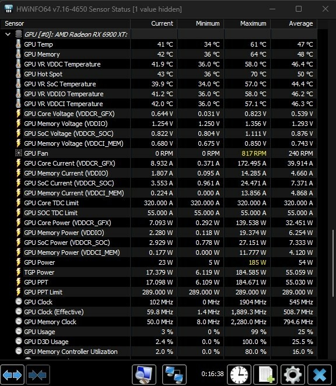Click the HWiNFO64 title bar app icon

click(9, 9)
